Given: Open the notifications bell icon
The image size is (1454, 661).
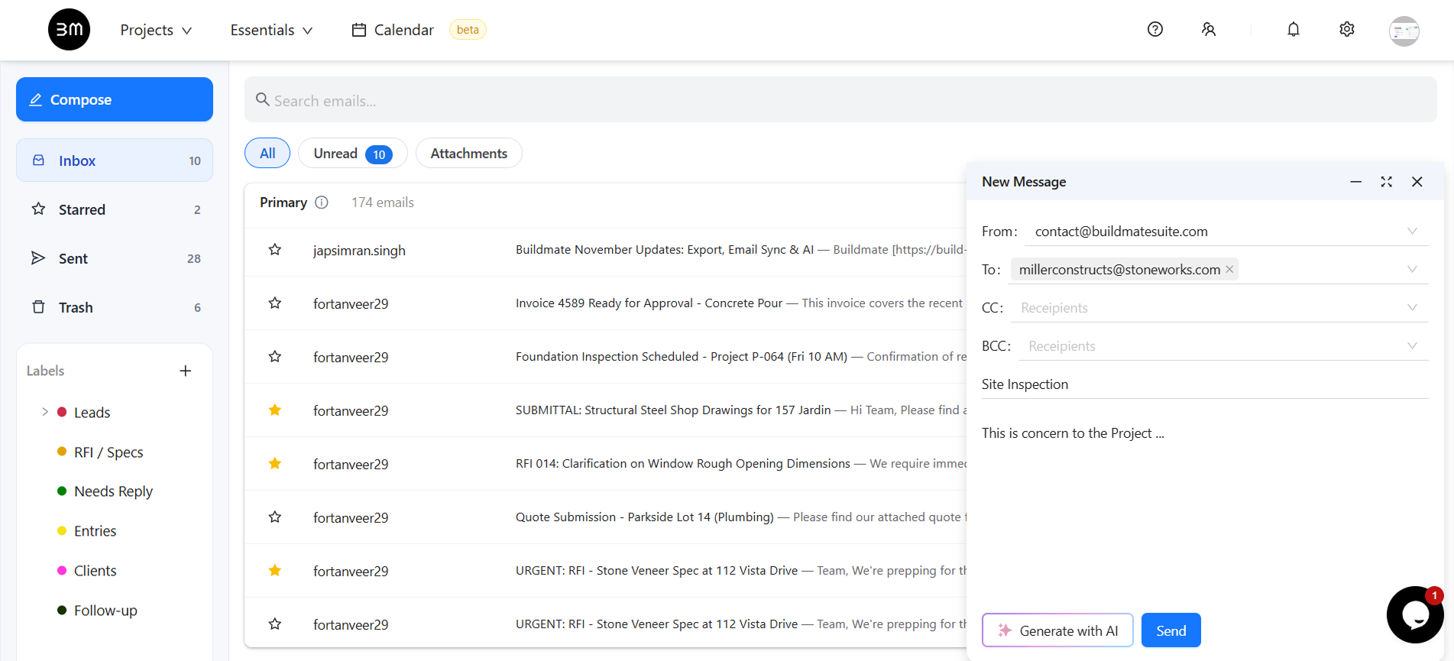Looking at the screenshot, I should (1294, 29).
